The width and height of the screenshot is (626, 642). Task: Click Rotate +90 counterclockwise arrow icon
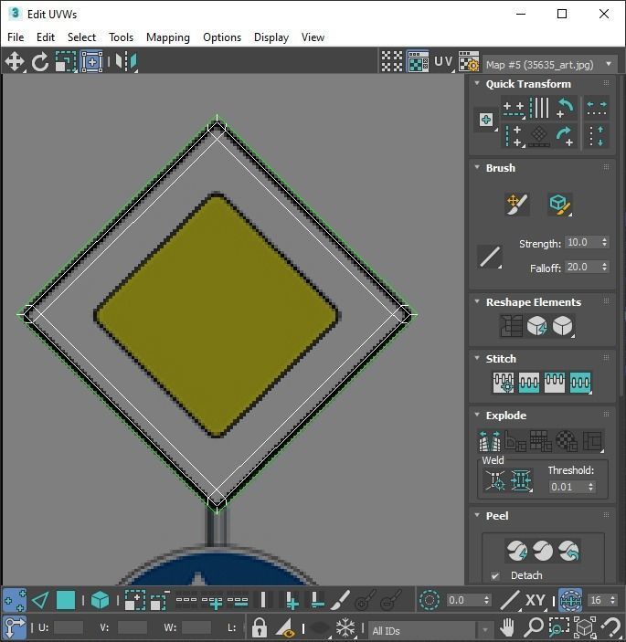coord(566,108)
